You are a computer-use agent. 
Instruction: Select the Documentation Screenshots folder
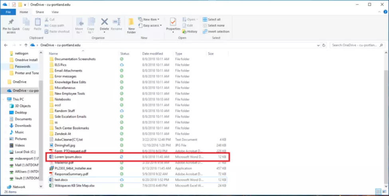[x=137, y=59]
